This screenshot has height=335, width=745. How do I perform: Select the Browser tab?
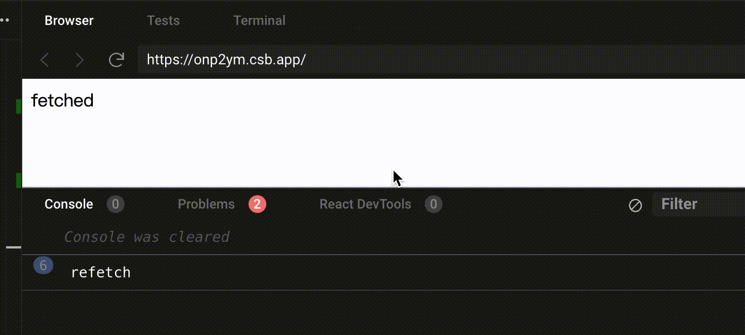pos(68,21)
